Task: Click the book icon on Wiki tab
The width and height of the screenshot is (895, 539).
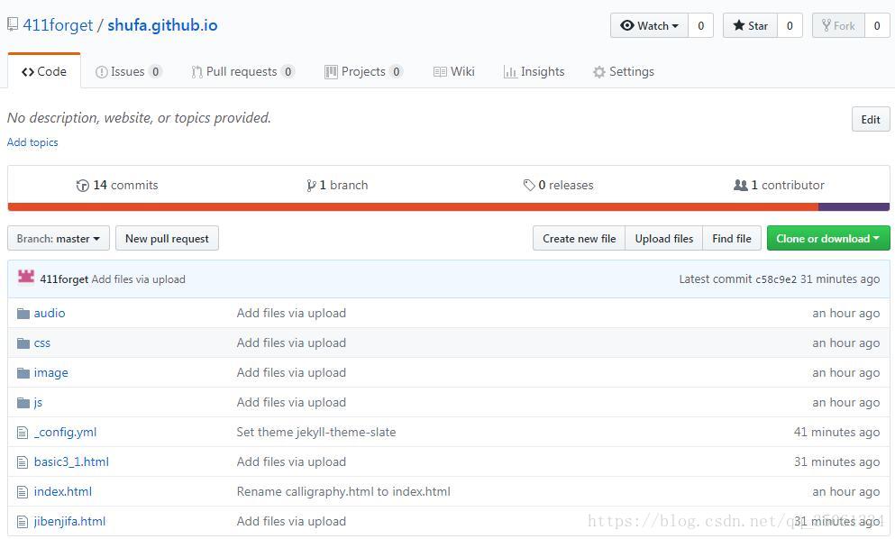Action: 440,72
